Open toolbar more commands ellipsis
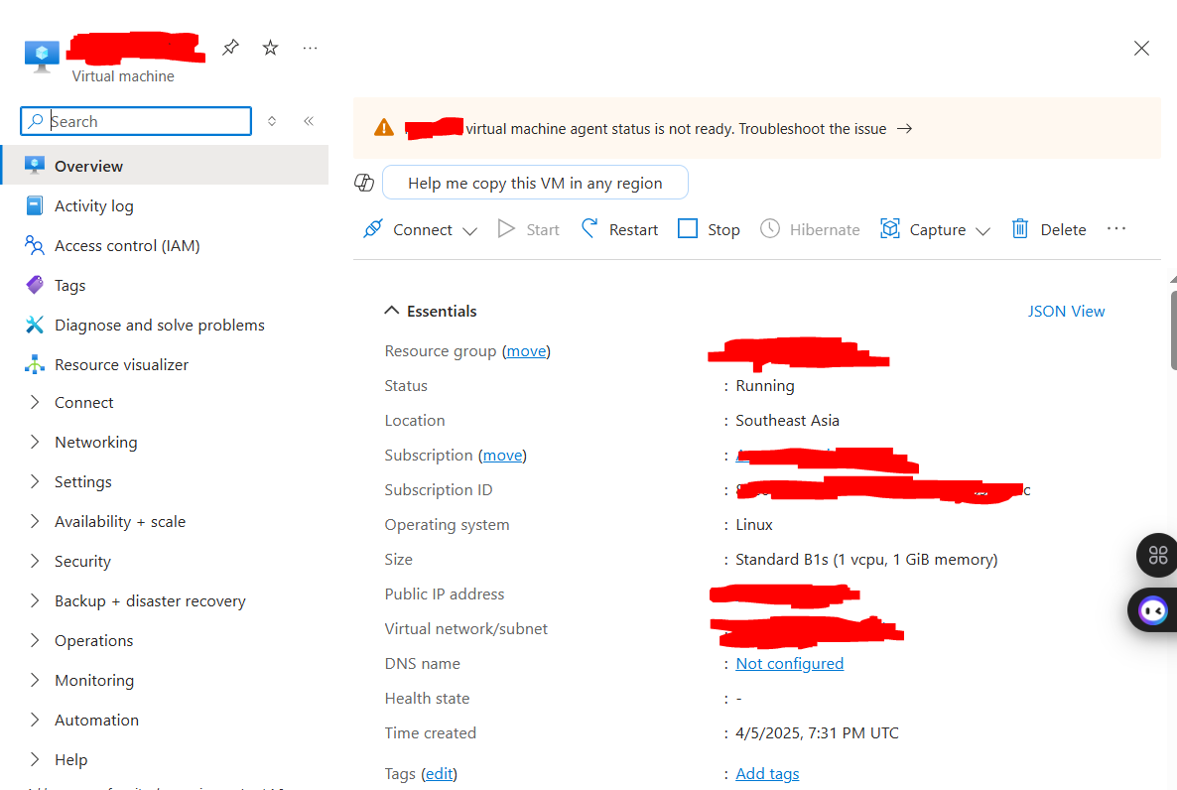Viewport: 1177px width, 790px height. coord(1116,228)
